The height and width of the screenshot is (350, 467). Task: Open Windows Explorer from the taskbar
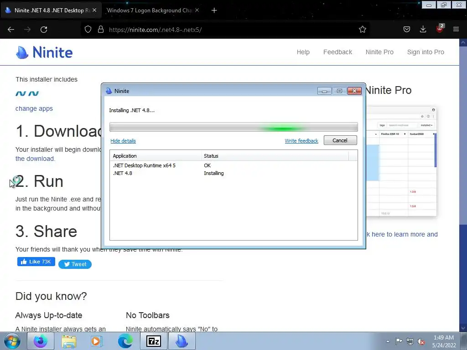click(x=69, y=341)
